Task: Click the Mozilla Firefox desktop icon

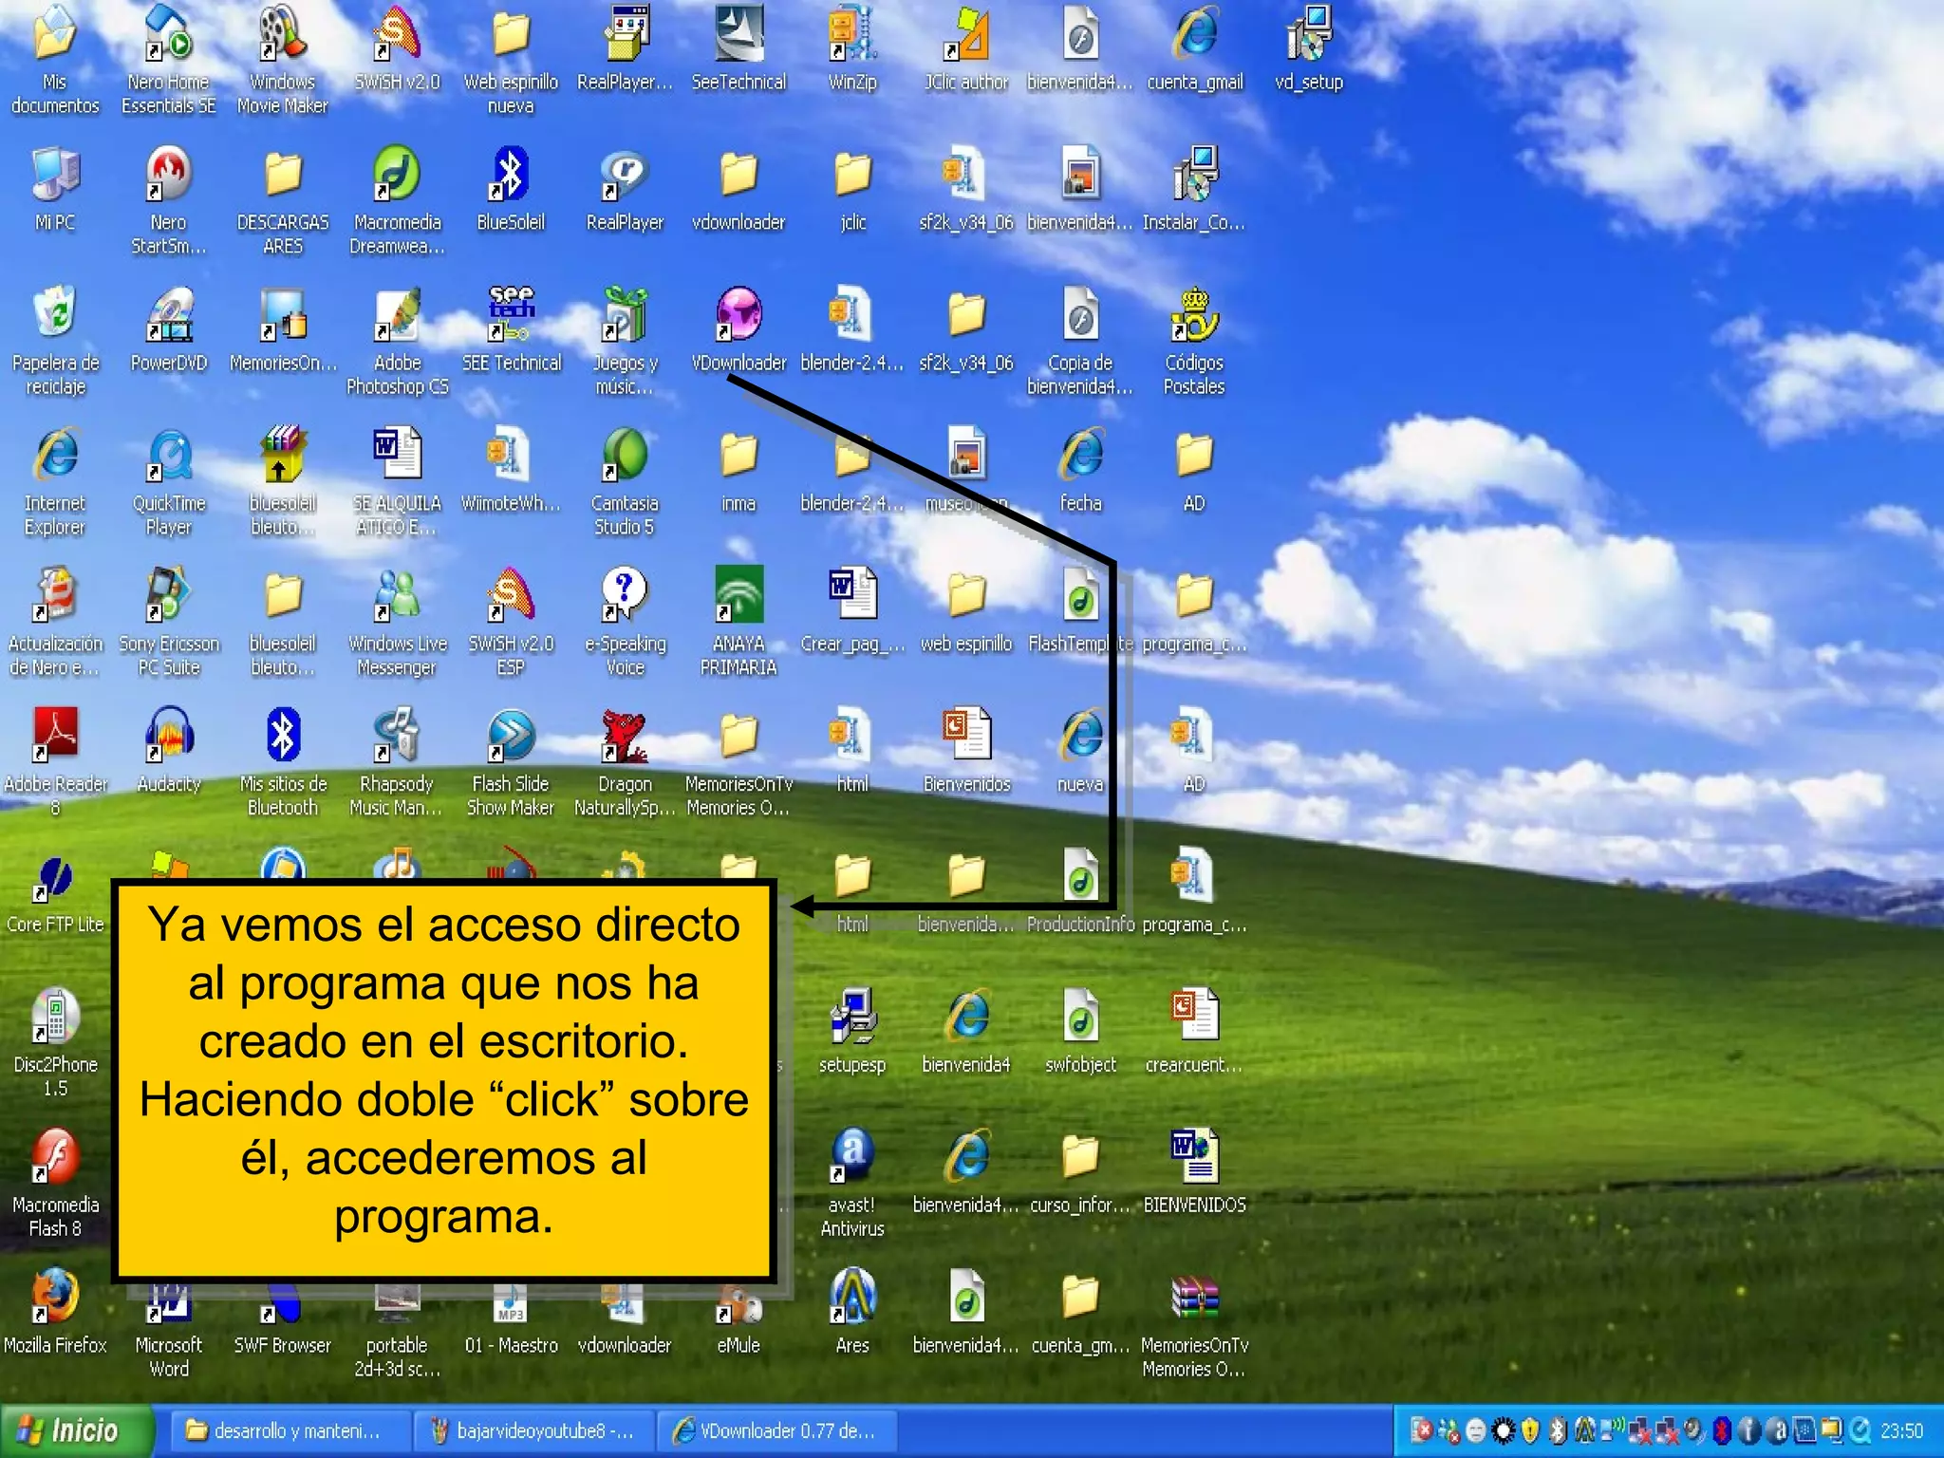Action: coord(55,1298)
